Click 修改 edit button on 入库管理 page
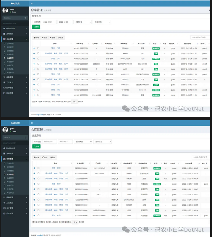This screenshot has width=212, height=237. (x=44, y=157)
